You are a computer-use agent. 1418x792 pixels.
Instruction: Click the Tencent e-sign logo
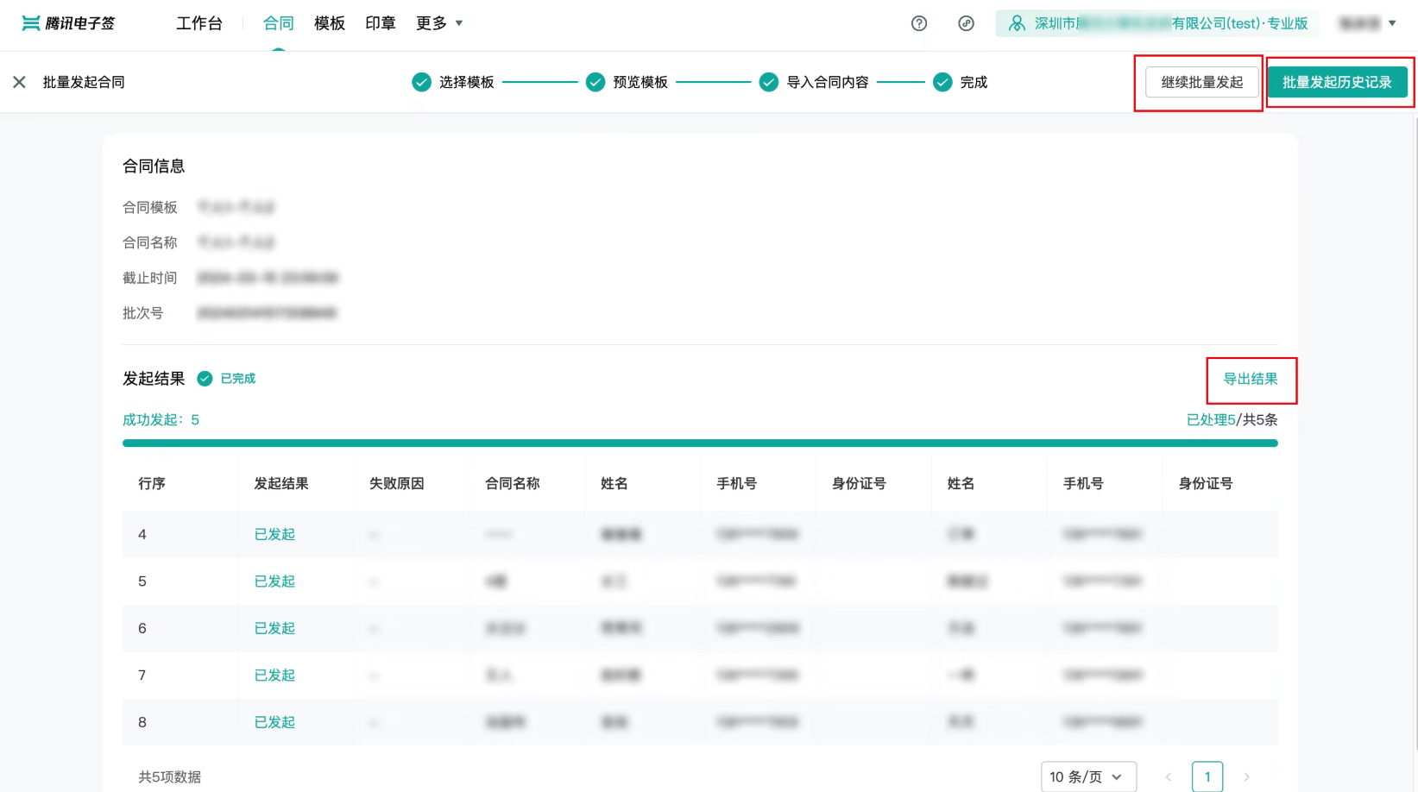(x=68, y=23)
